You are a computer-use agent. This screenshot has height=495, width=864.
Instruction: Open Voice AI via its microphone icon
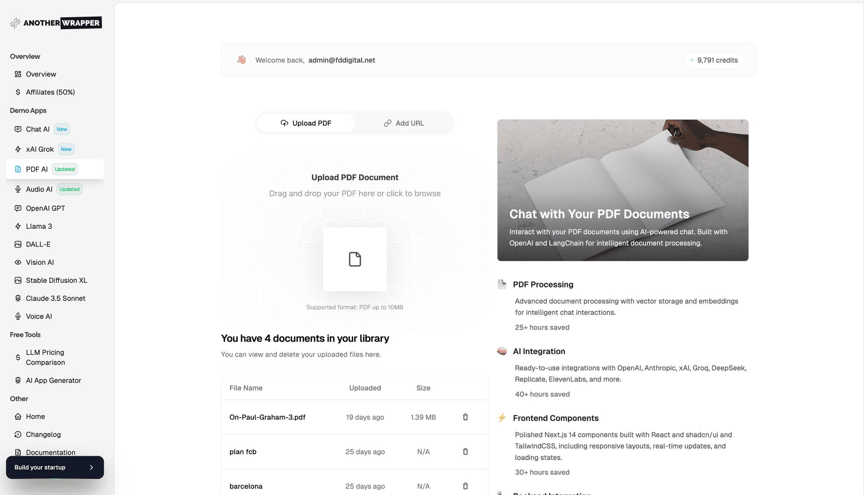coord(18,316)
